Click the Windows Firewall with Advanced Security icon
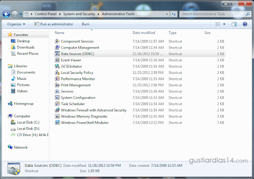The height and width of the screenshot is (179, 254). (x=57, y=110)
